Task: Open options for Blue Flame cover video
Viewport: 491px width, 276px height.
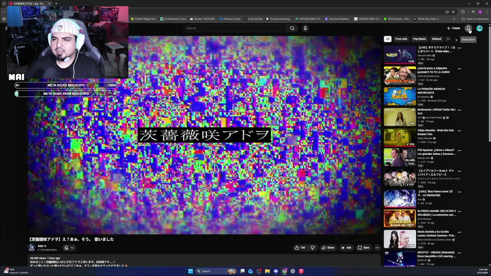Action: click(459, 192)
